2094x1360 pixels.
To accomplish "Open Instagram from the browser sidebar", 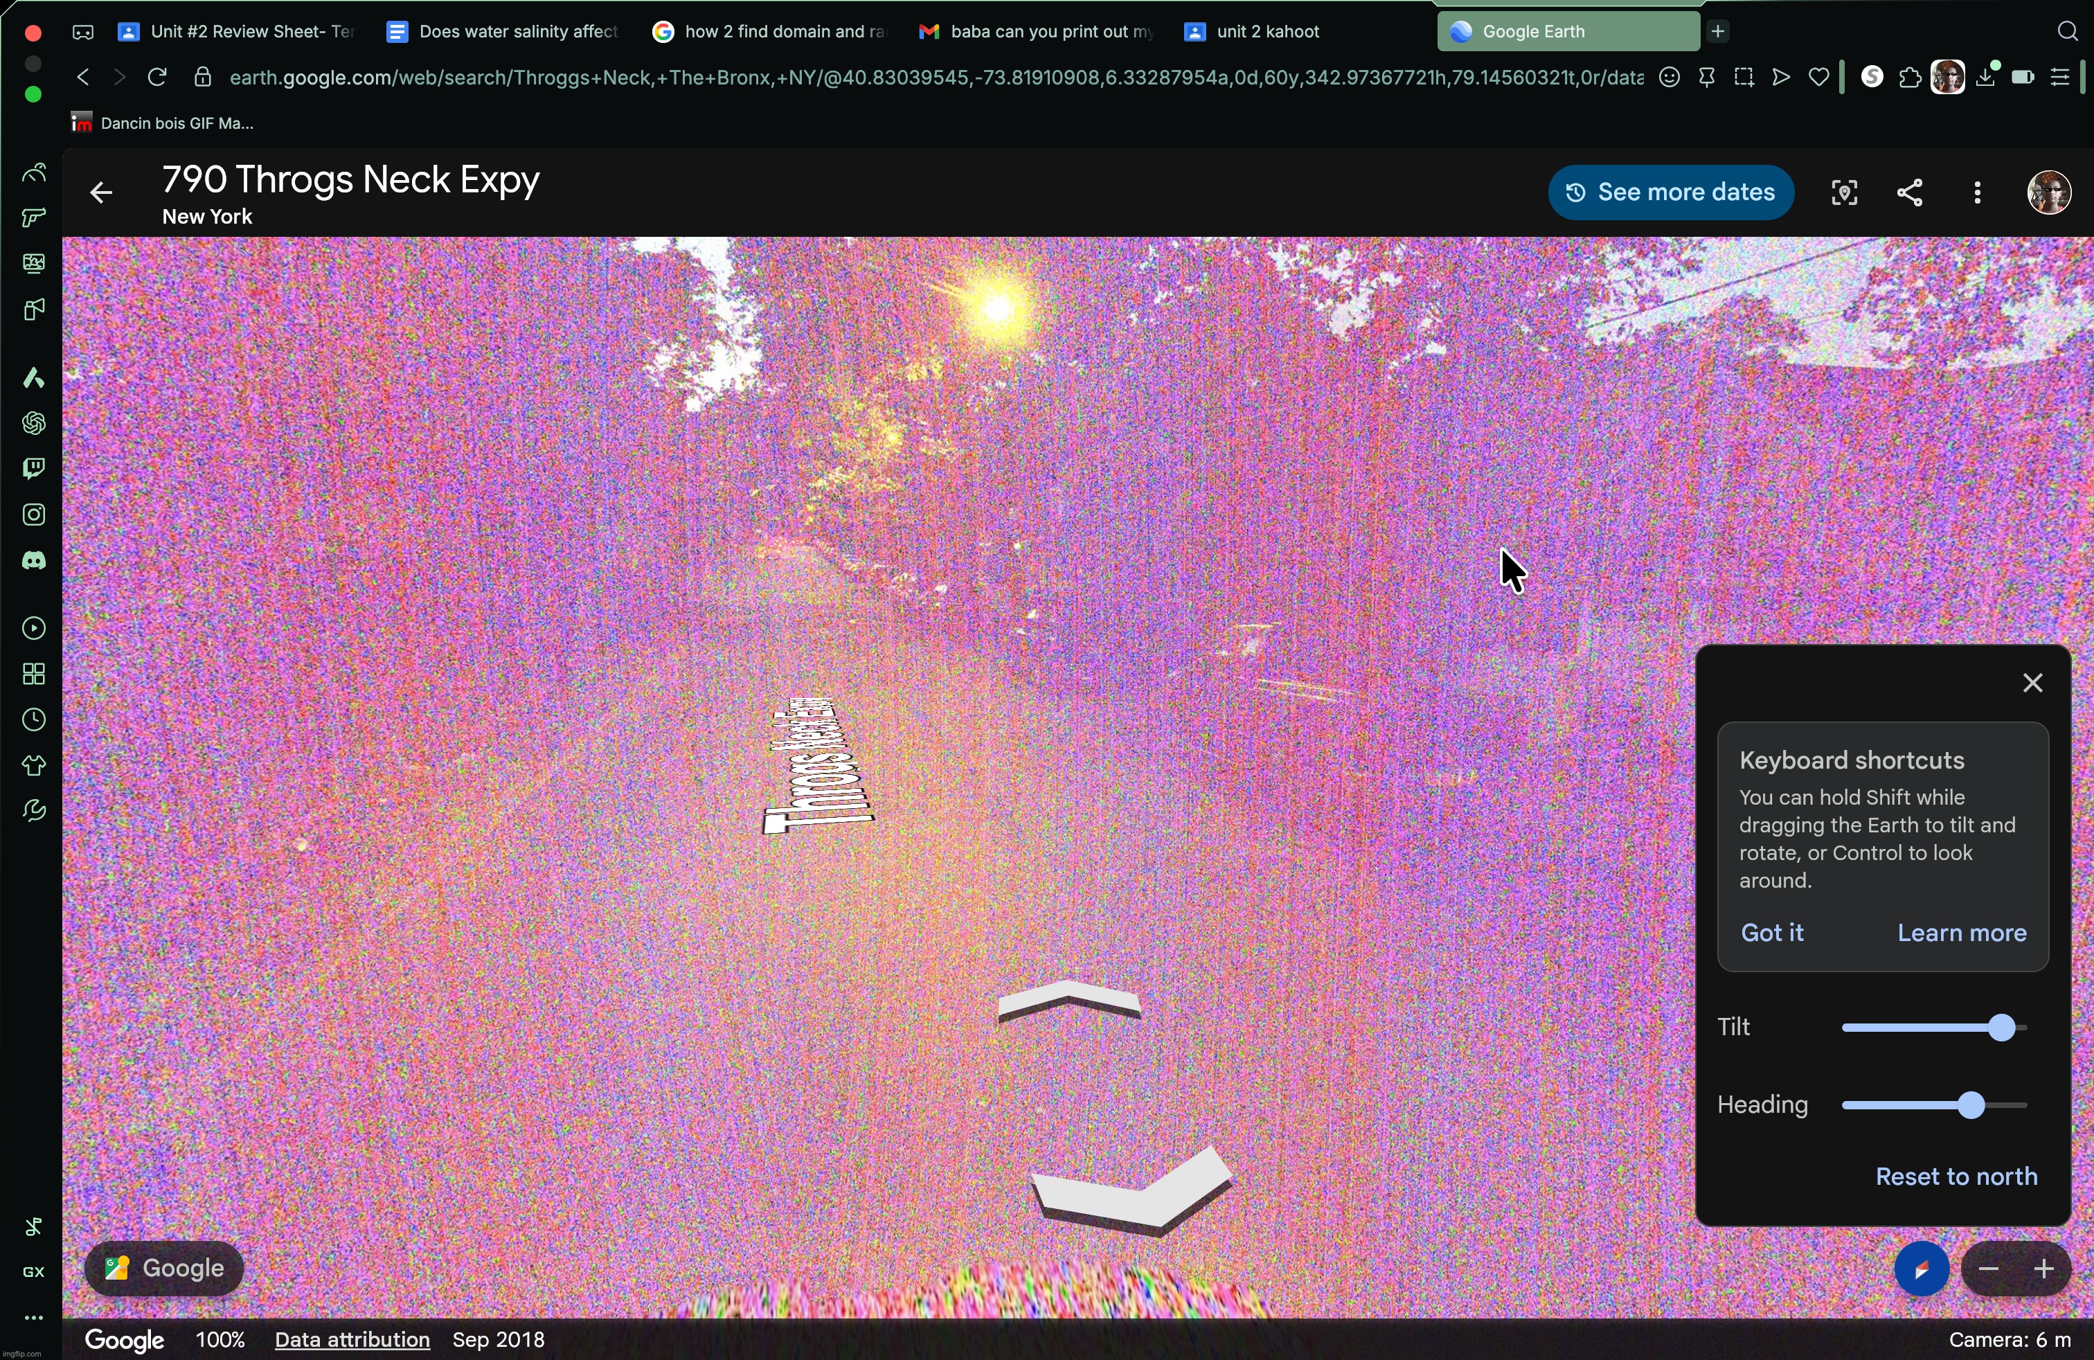I will point(33,515).
